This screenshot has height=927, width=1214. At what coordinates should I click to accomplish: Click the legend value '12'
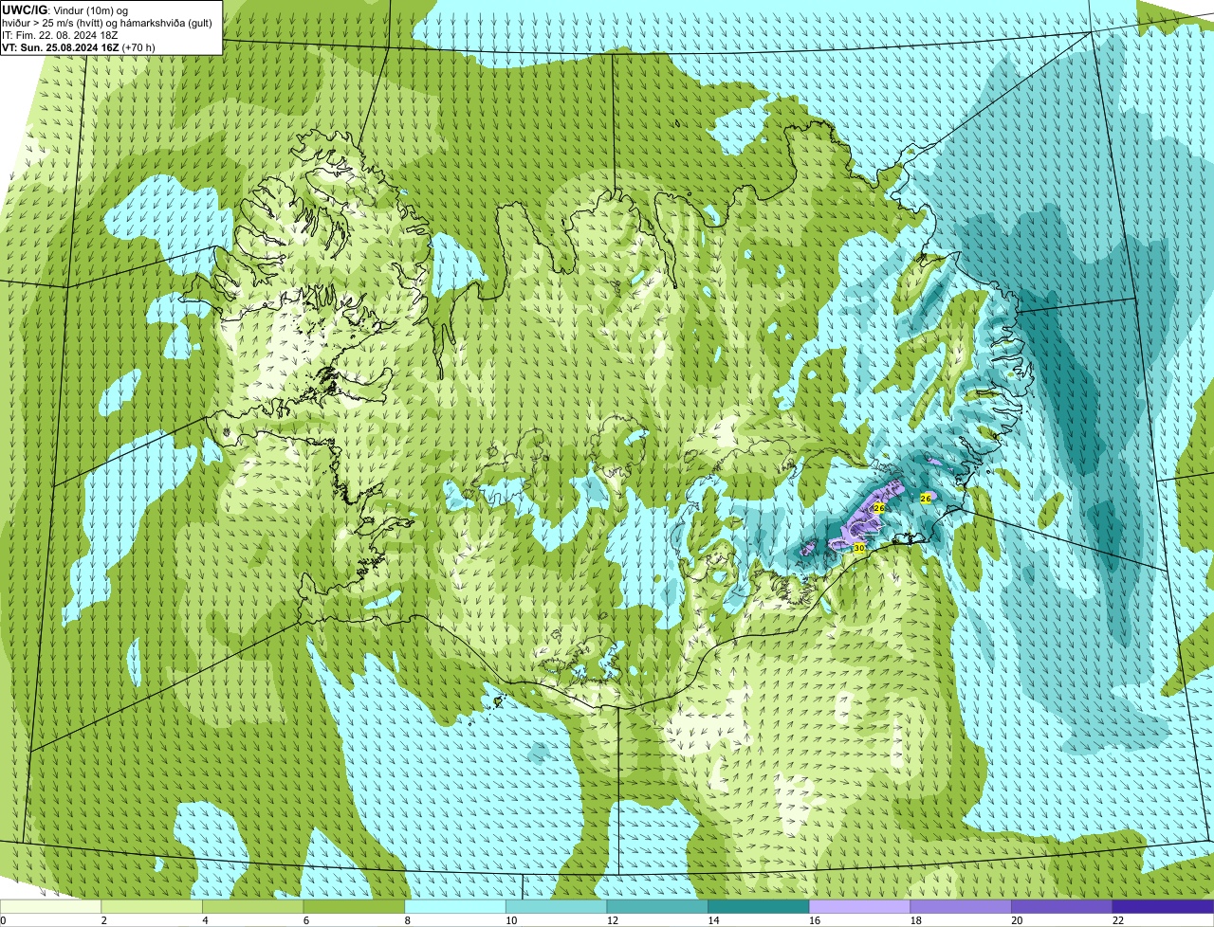pos(612,920)
